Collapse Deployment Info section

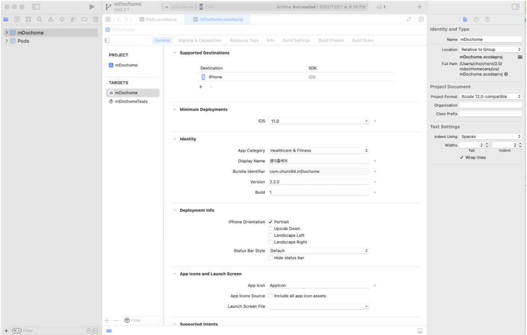174,211
